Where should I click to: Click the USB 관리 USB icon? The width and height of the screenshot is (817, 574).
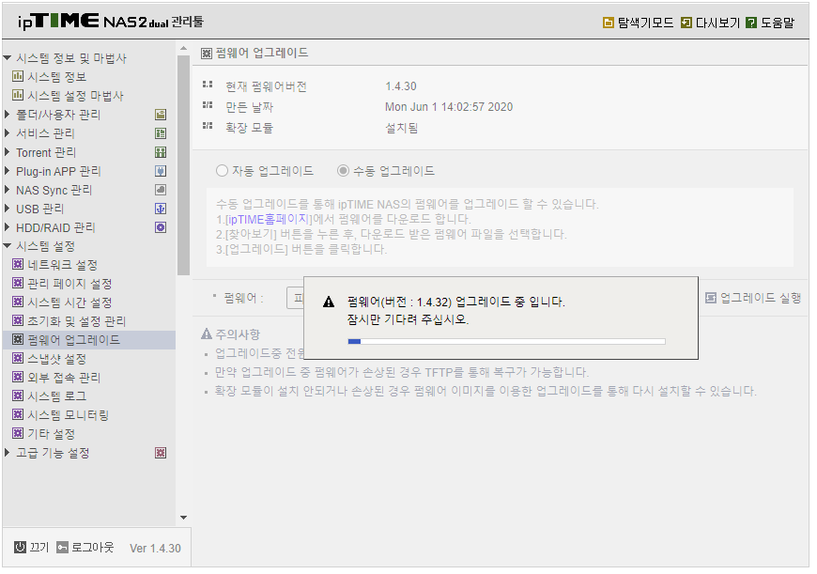(x=161, y=209)
